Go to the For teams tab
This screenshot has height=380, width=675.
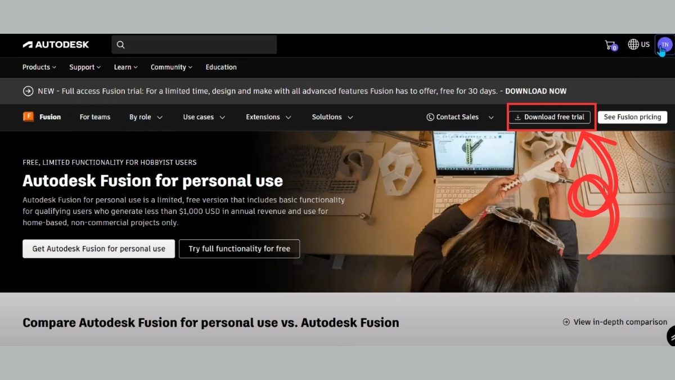[x=95, y=117]
